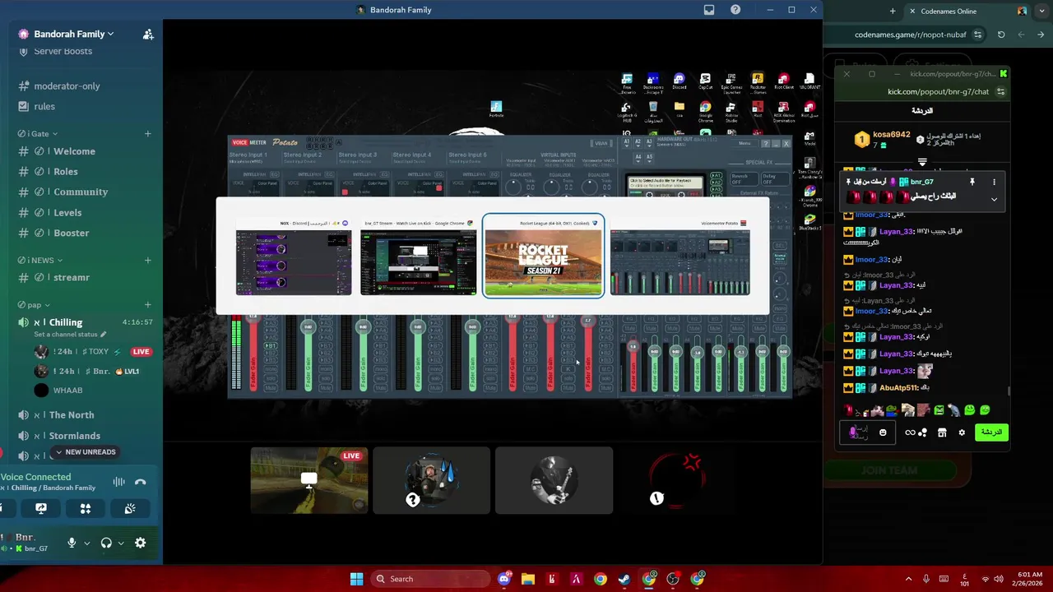The image size is (1053, 592).
Task: Select the Kick stream Chrome thumbnail
Action: tap(418, 257)
